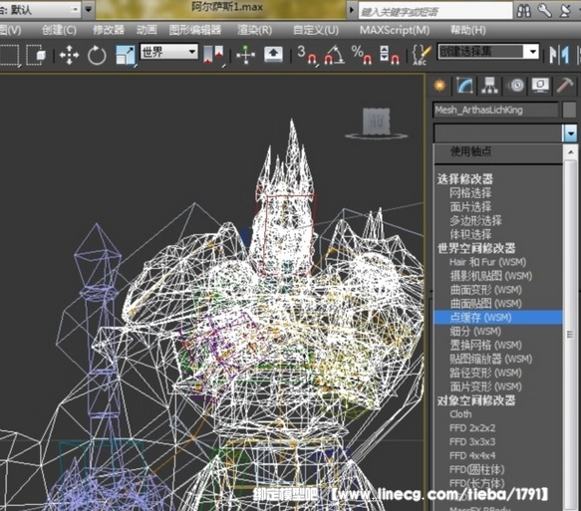This screenshot has height=511, width=581.
Task: Click the Mirror tool icon
Action: [559, 55]
